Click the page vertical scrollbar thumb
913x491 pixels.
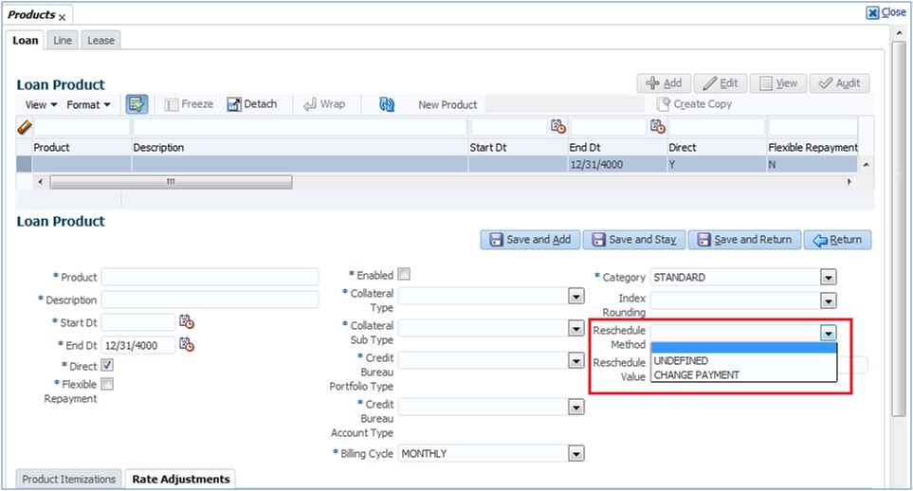[x=899, y=228]
